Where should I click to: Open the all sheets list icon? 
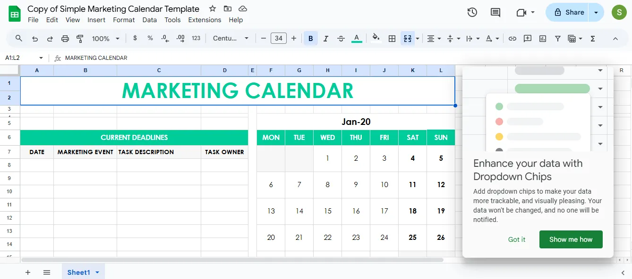pos(47,272)
